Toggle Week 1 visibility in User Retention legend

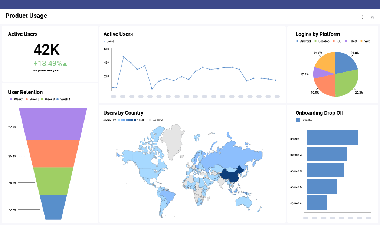pos(11,99)
